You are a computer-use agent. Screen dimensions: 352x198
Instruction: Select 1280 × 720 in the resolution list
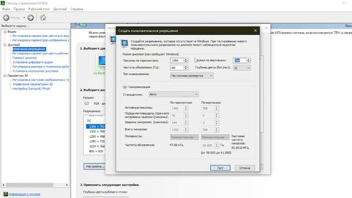pos(97,141)
